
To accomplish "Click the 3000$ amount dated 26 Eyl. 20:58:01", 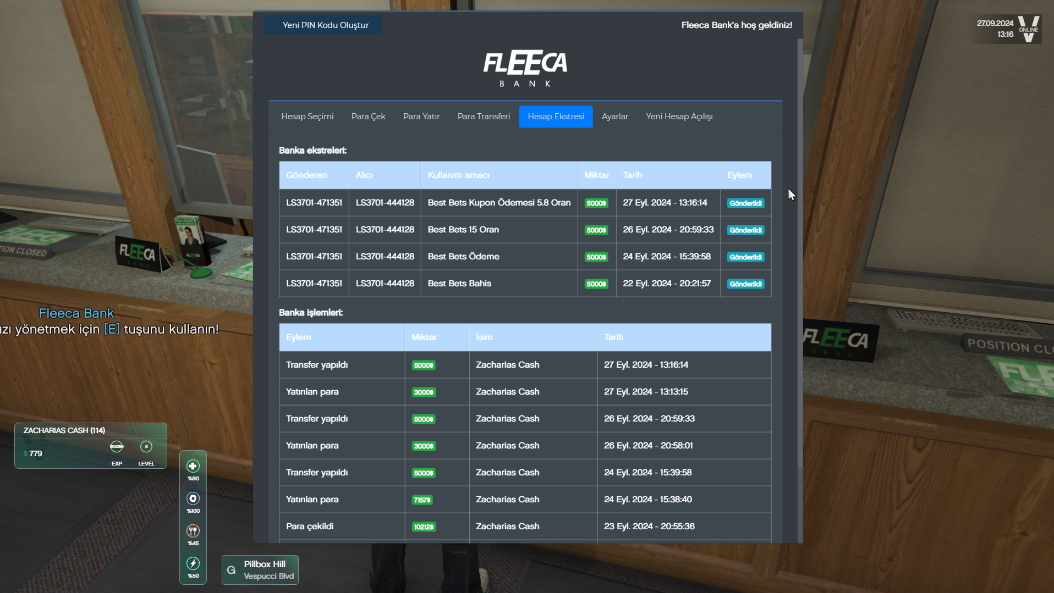I will pos(424,446).
